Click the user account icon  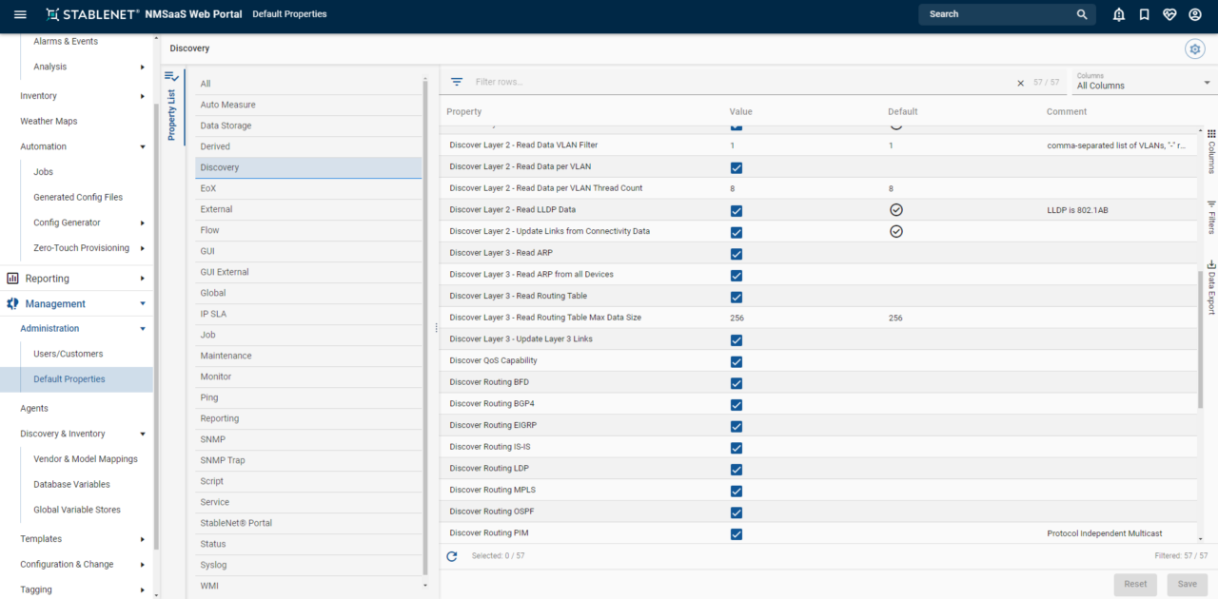[1195, 13]
